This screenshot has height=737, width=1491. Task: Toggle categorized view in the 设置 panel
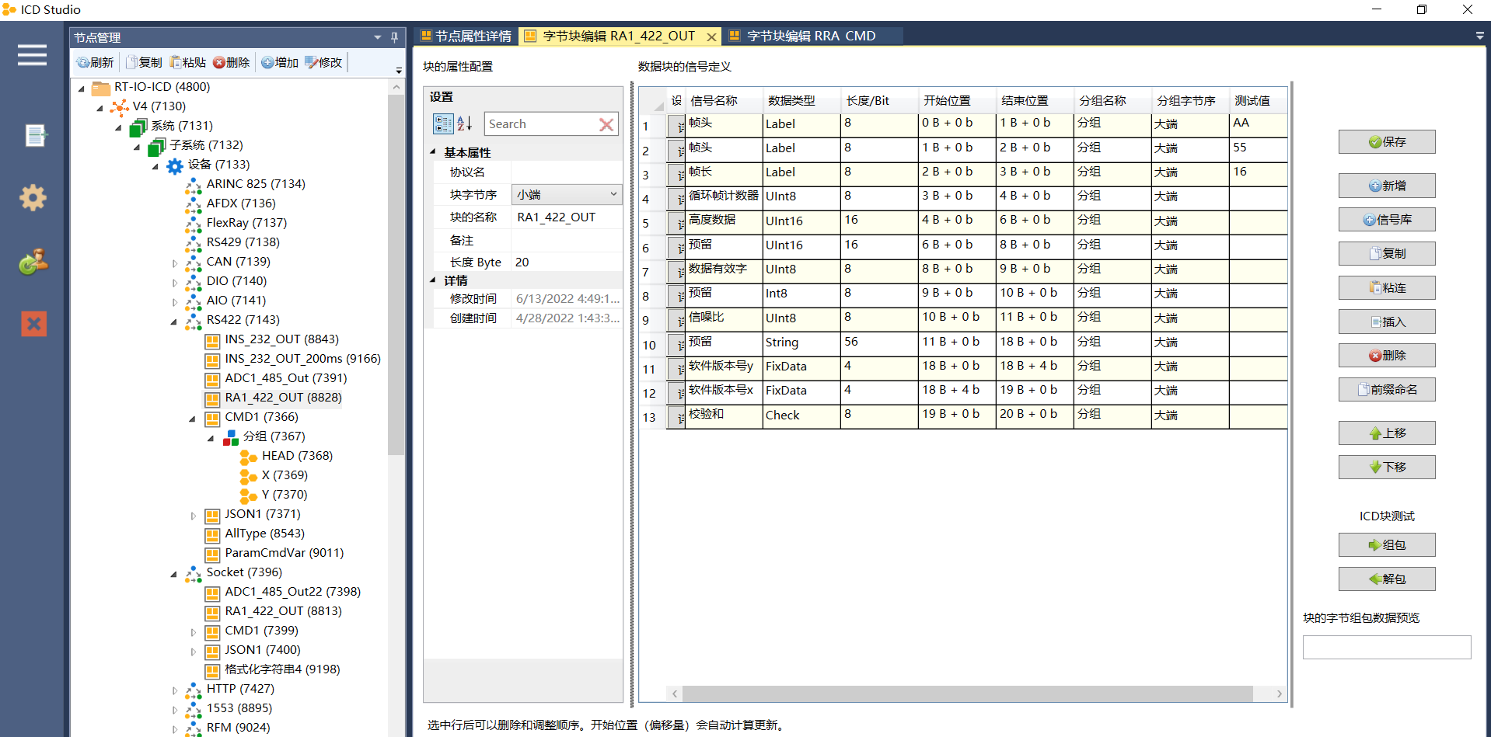(x=443, y=123)
